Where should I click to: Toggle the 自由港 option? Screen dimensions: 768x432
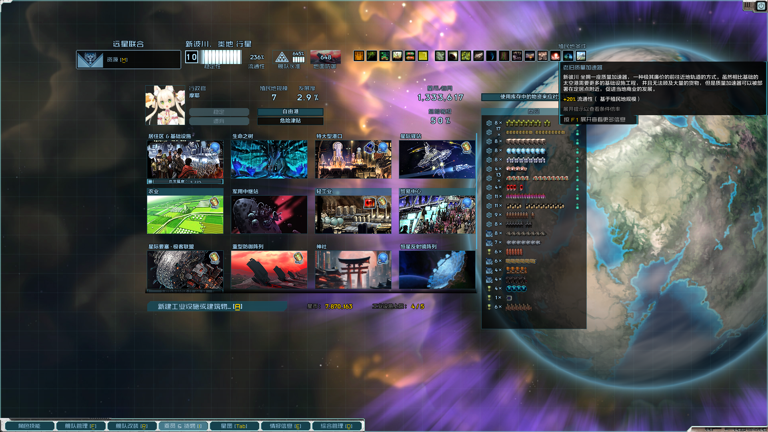coord(290,112)
